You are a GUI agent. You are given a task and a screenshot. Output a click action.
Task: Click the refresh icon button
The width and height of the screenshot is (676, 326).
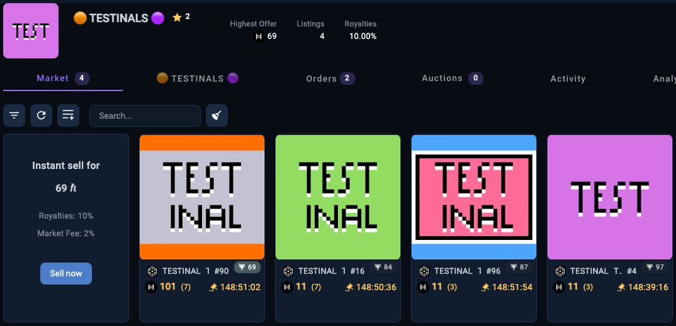[42, 115]
